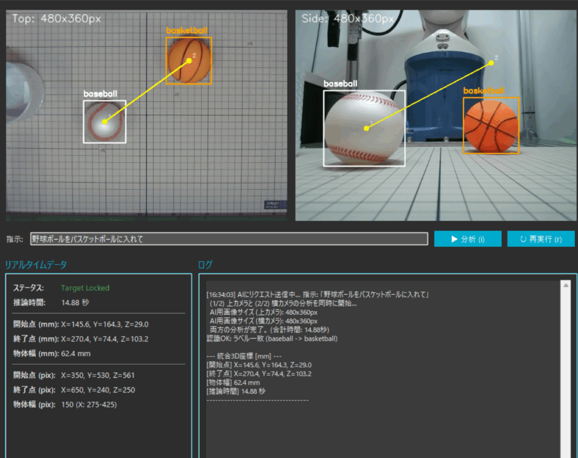Click the 認識OK log line
This screenshot has height=458, width=578.
272,339
